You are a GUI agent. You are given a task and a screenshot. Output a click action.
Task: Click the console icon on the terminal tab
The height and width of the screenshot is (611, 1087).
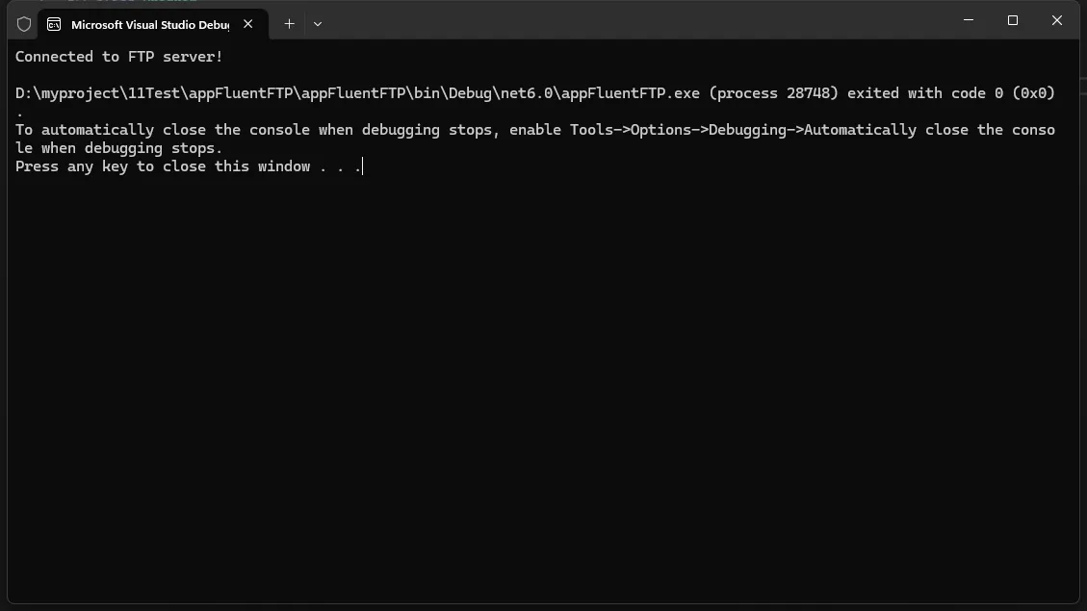coord(54,24)
